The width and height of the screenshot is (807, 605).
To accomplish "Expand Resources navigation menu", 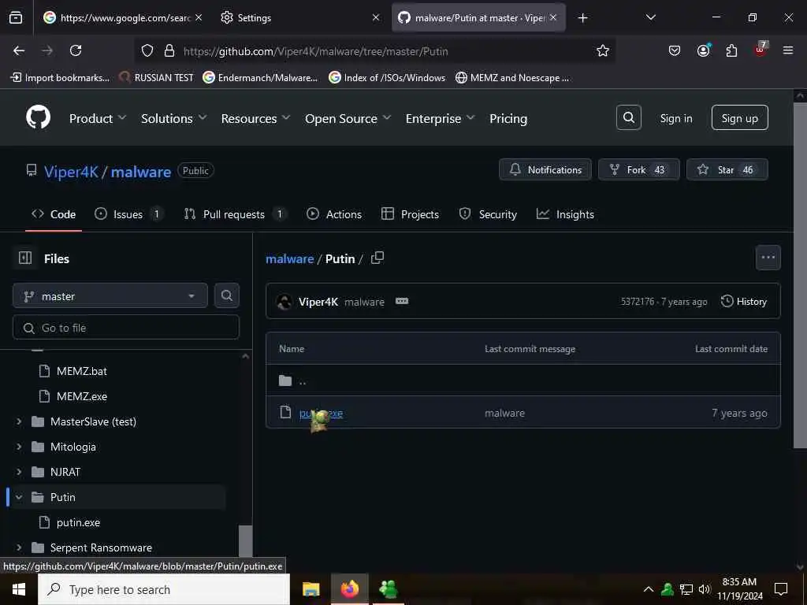I will point(255,118).
